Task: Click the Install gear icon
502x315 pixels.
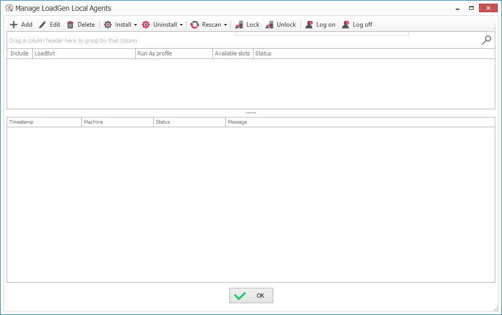Action: point(108,25)
